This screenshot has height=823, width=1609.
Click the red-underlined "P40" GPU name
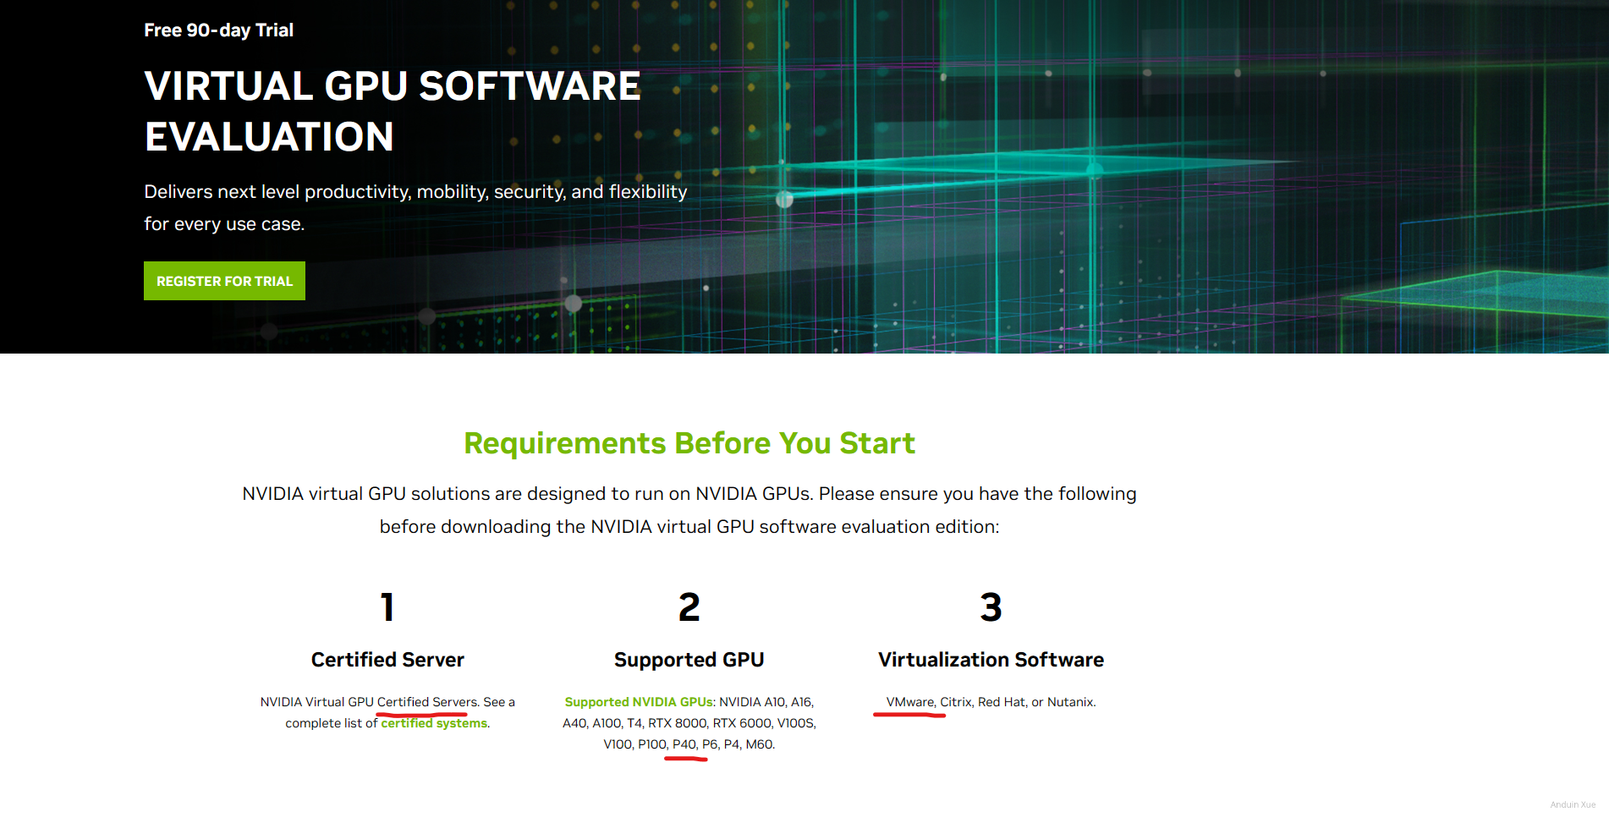point(684,744)
